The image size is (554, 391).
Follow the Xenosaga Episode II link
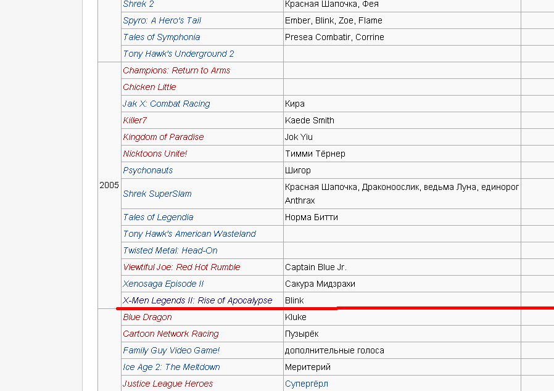pos(163,284)
